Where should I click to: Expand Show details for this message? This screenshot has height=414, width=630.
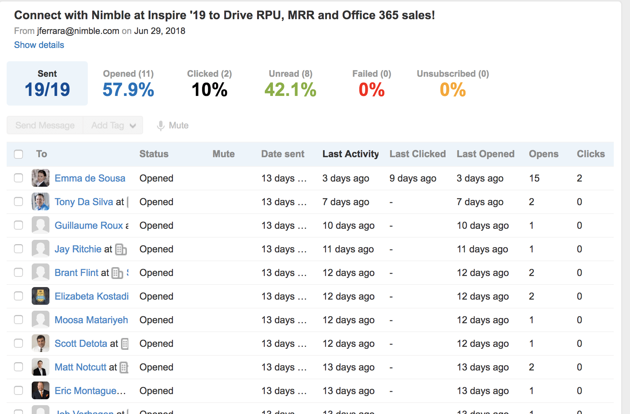(x=39, y=45)
